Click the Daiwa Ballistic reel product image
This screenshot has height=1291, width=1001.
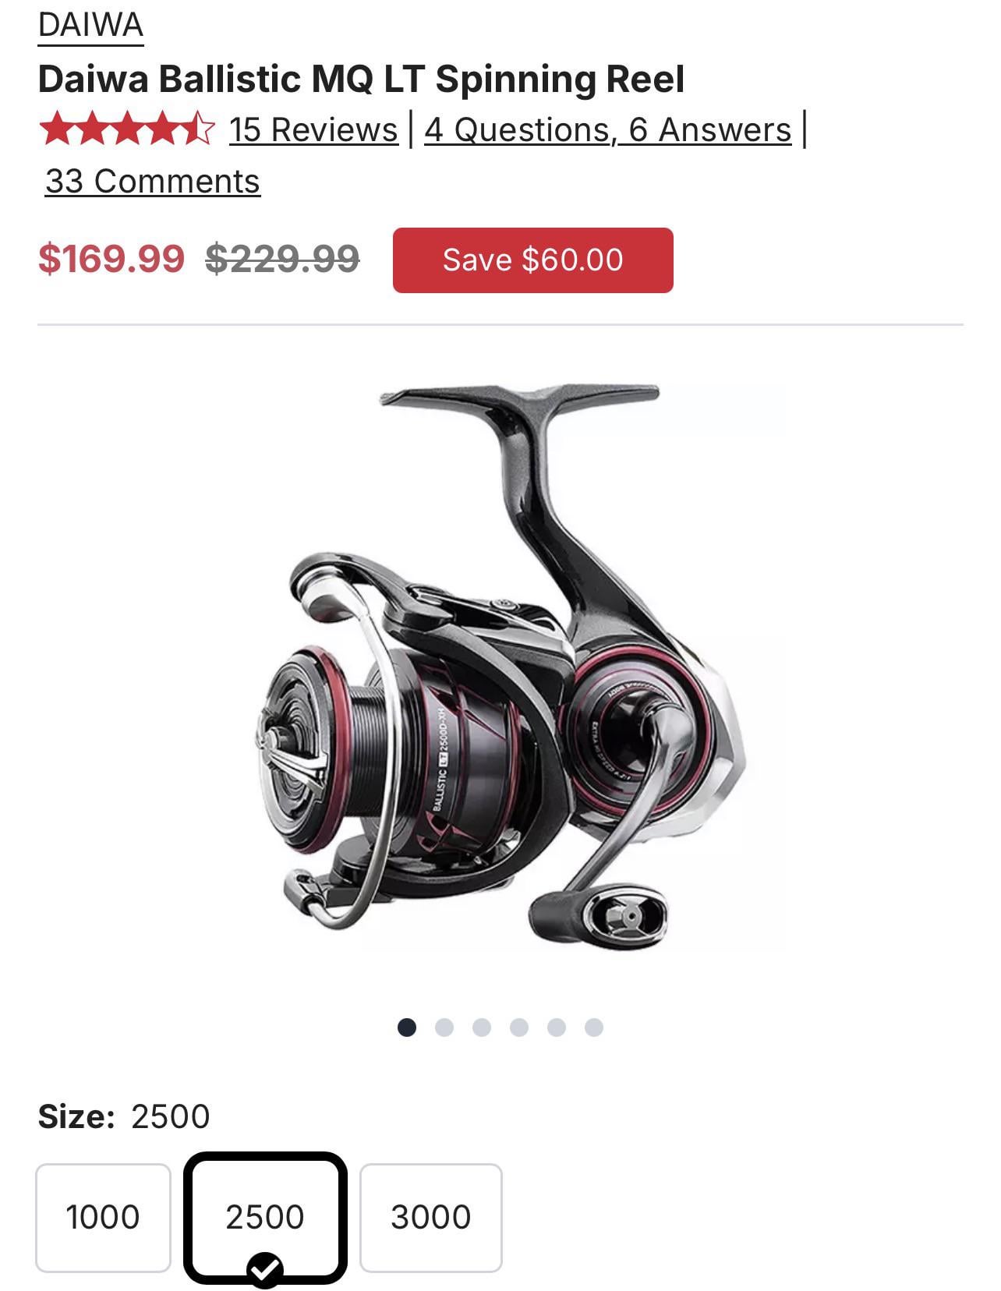[x=500, y=667]
